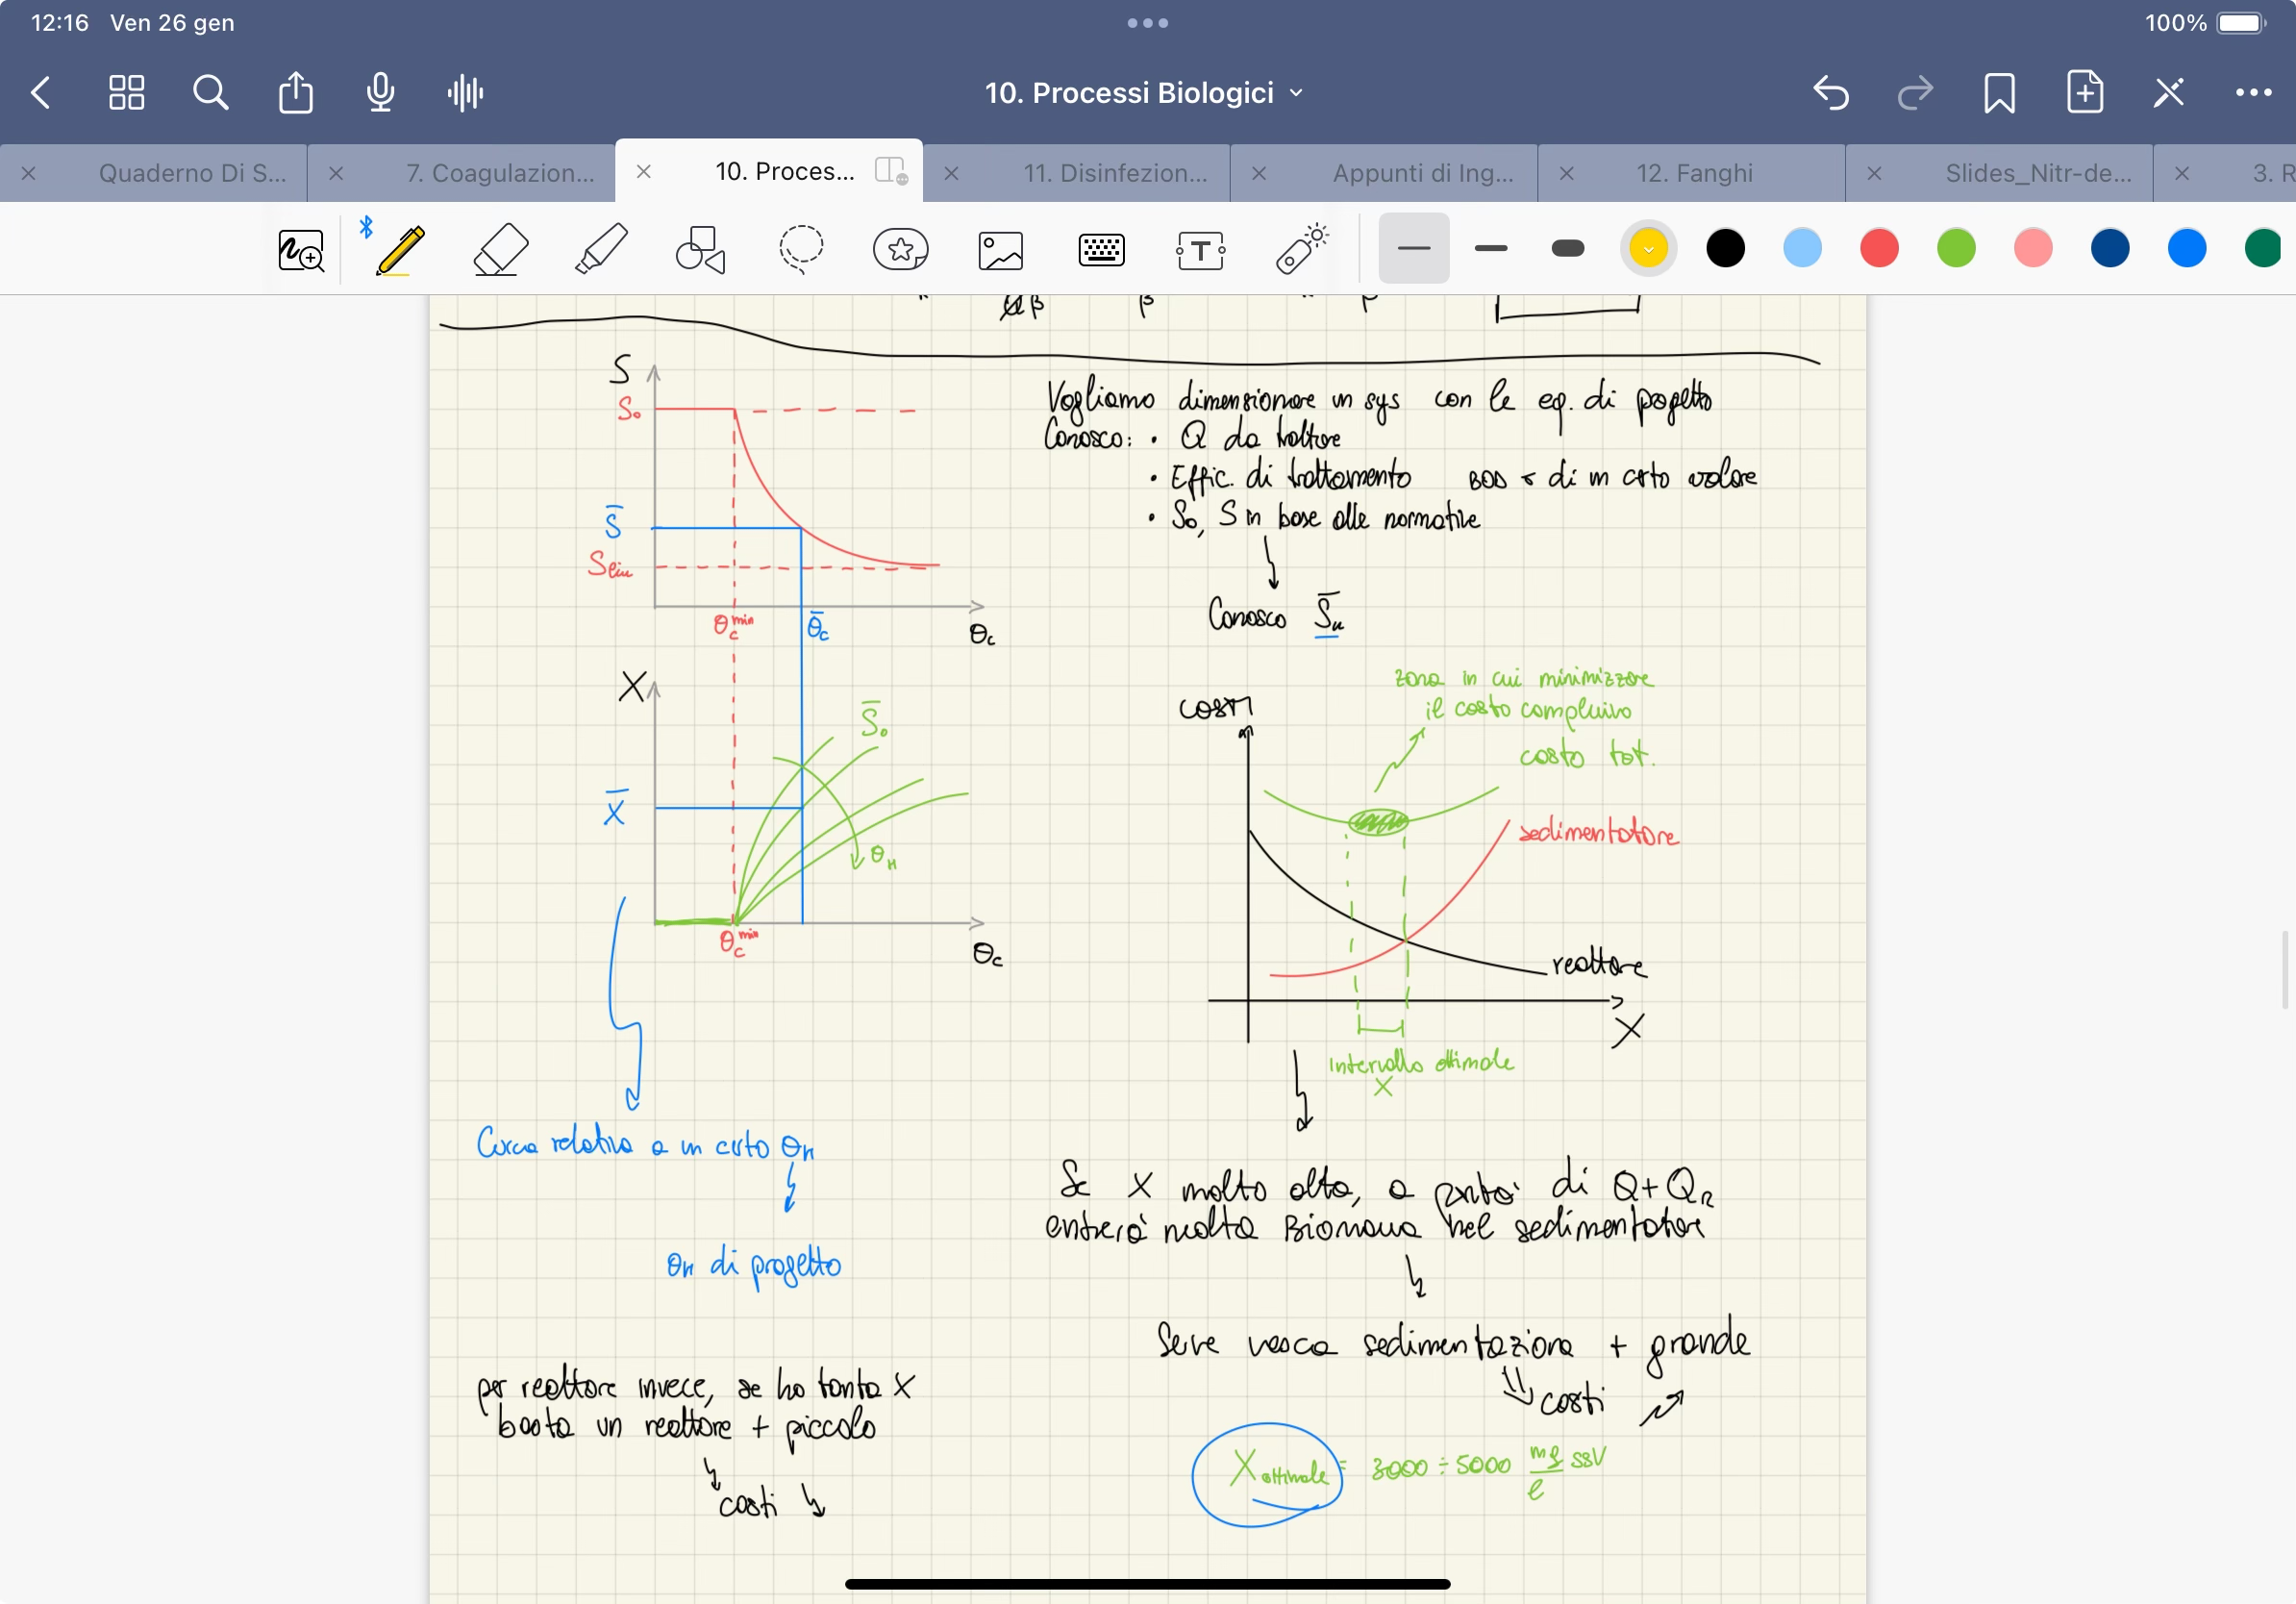Pick the red pen color
This screenshot has height=1604, width=2296.
pos(1879,248)
